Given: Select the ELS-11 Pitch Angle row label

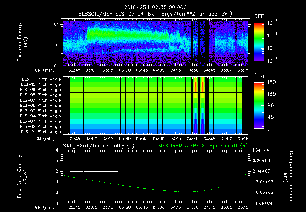Looking at the screenshot, I should (41, 79).
